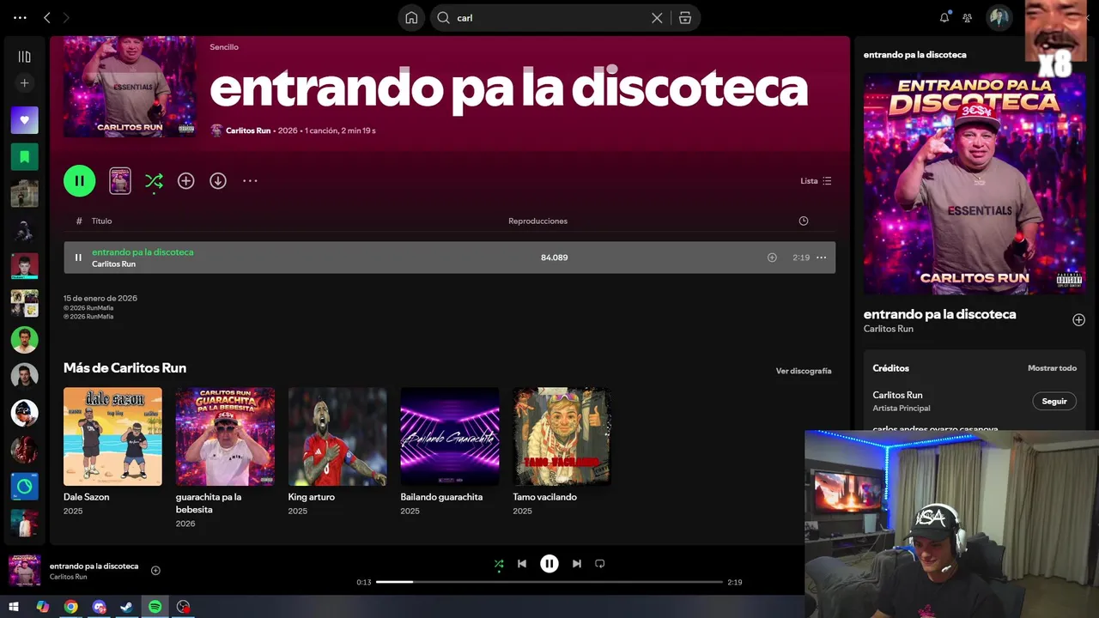Screen dimensions: 1099x618
Task: Click Mostrar todo in Créditos
Action: [1052, 368]
